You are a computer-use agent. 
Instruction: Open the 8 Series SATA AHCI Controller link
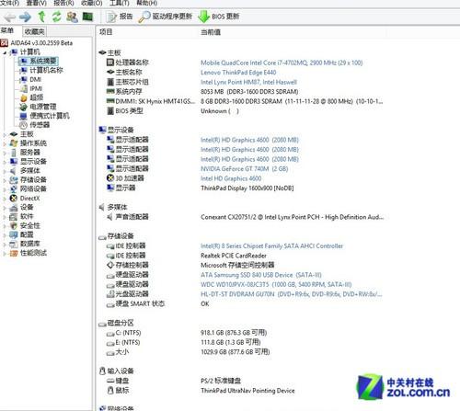(x=271, y=245)
